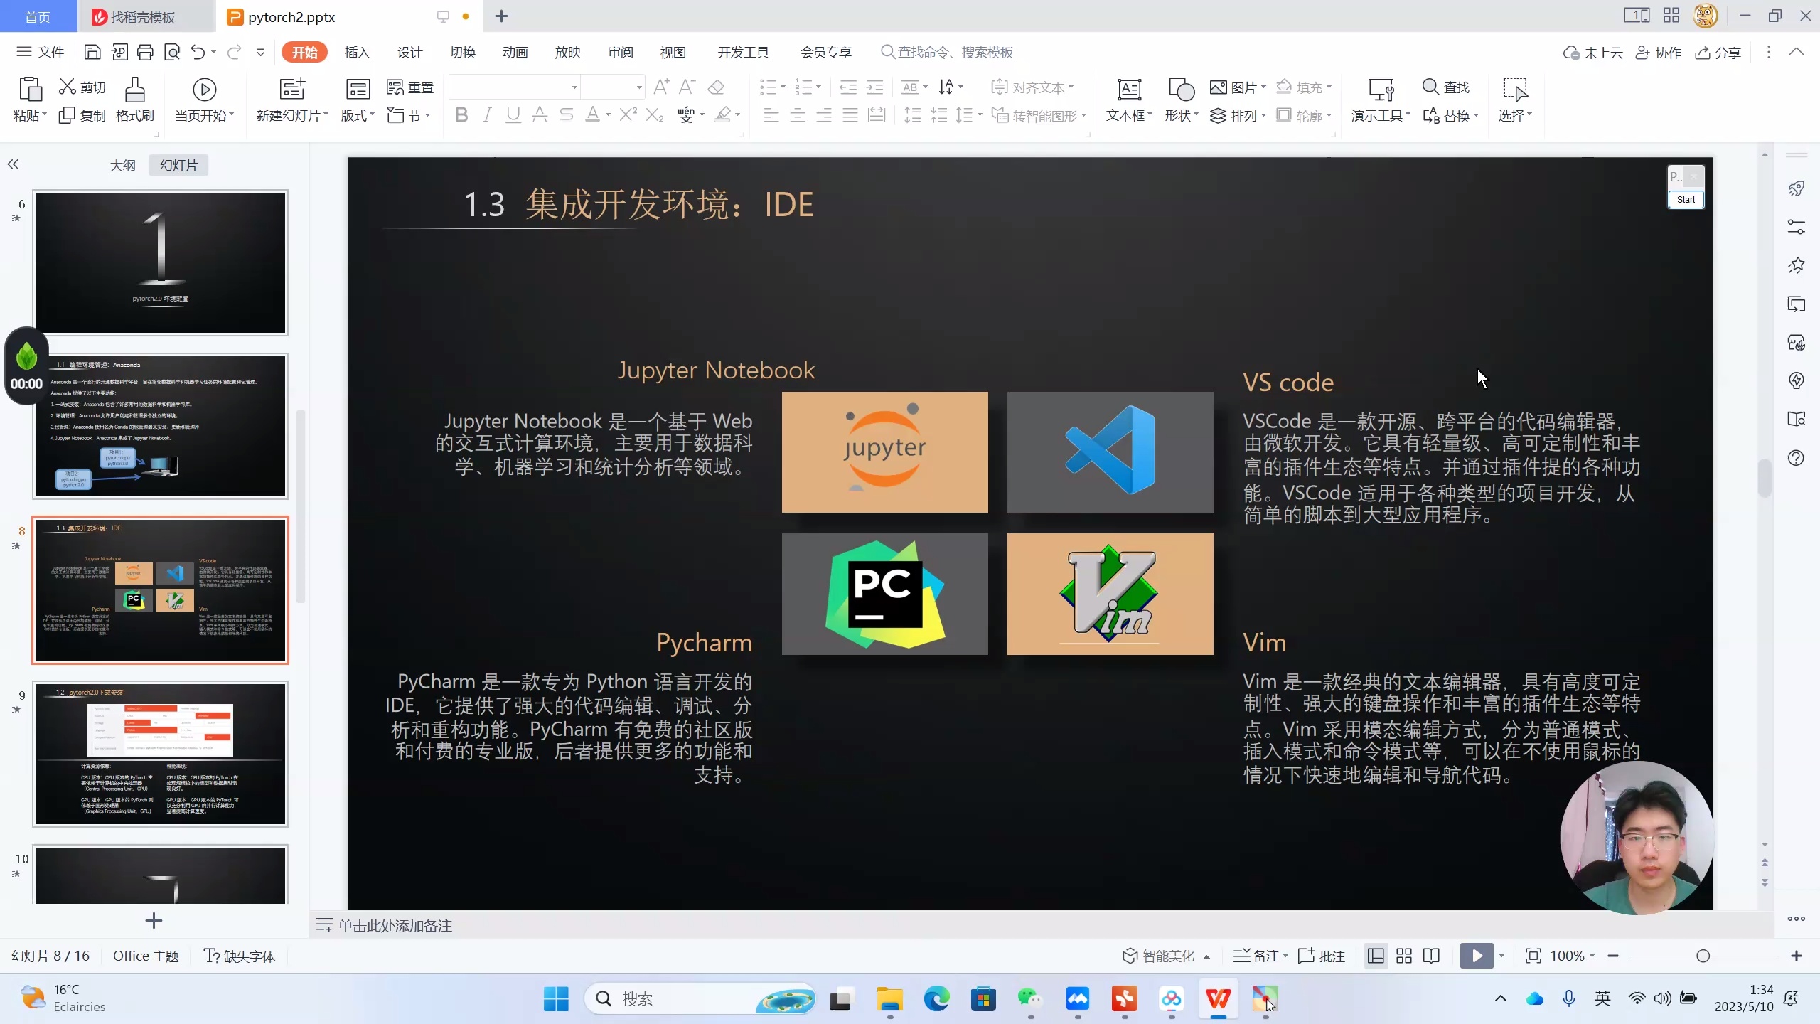Toggle bold formatting
This screenshot has height=1024, width=1820.
click(461, 114)
